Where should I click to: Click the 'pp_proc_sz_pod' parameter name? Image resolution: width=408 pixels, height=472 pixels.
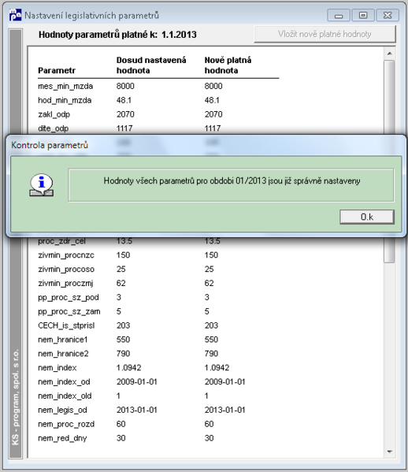(69, 297)
